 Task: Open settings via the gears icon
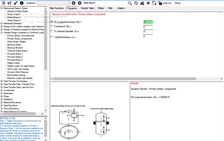pyautogui.click(x=16, y=3)
